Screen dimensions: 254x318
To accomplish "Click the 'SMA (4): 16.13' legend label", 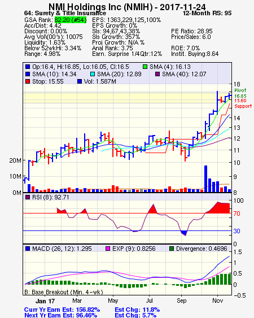I will [x=170, y=67].
